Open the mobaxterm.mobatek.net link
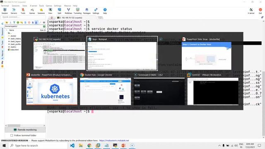 pyautogui.click(x=114, y=141)
